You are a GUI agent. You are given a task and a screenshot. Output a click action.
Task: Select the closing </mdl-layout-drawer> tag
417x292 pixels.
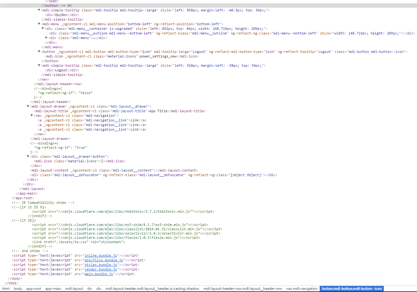pos(50,139)
